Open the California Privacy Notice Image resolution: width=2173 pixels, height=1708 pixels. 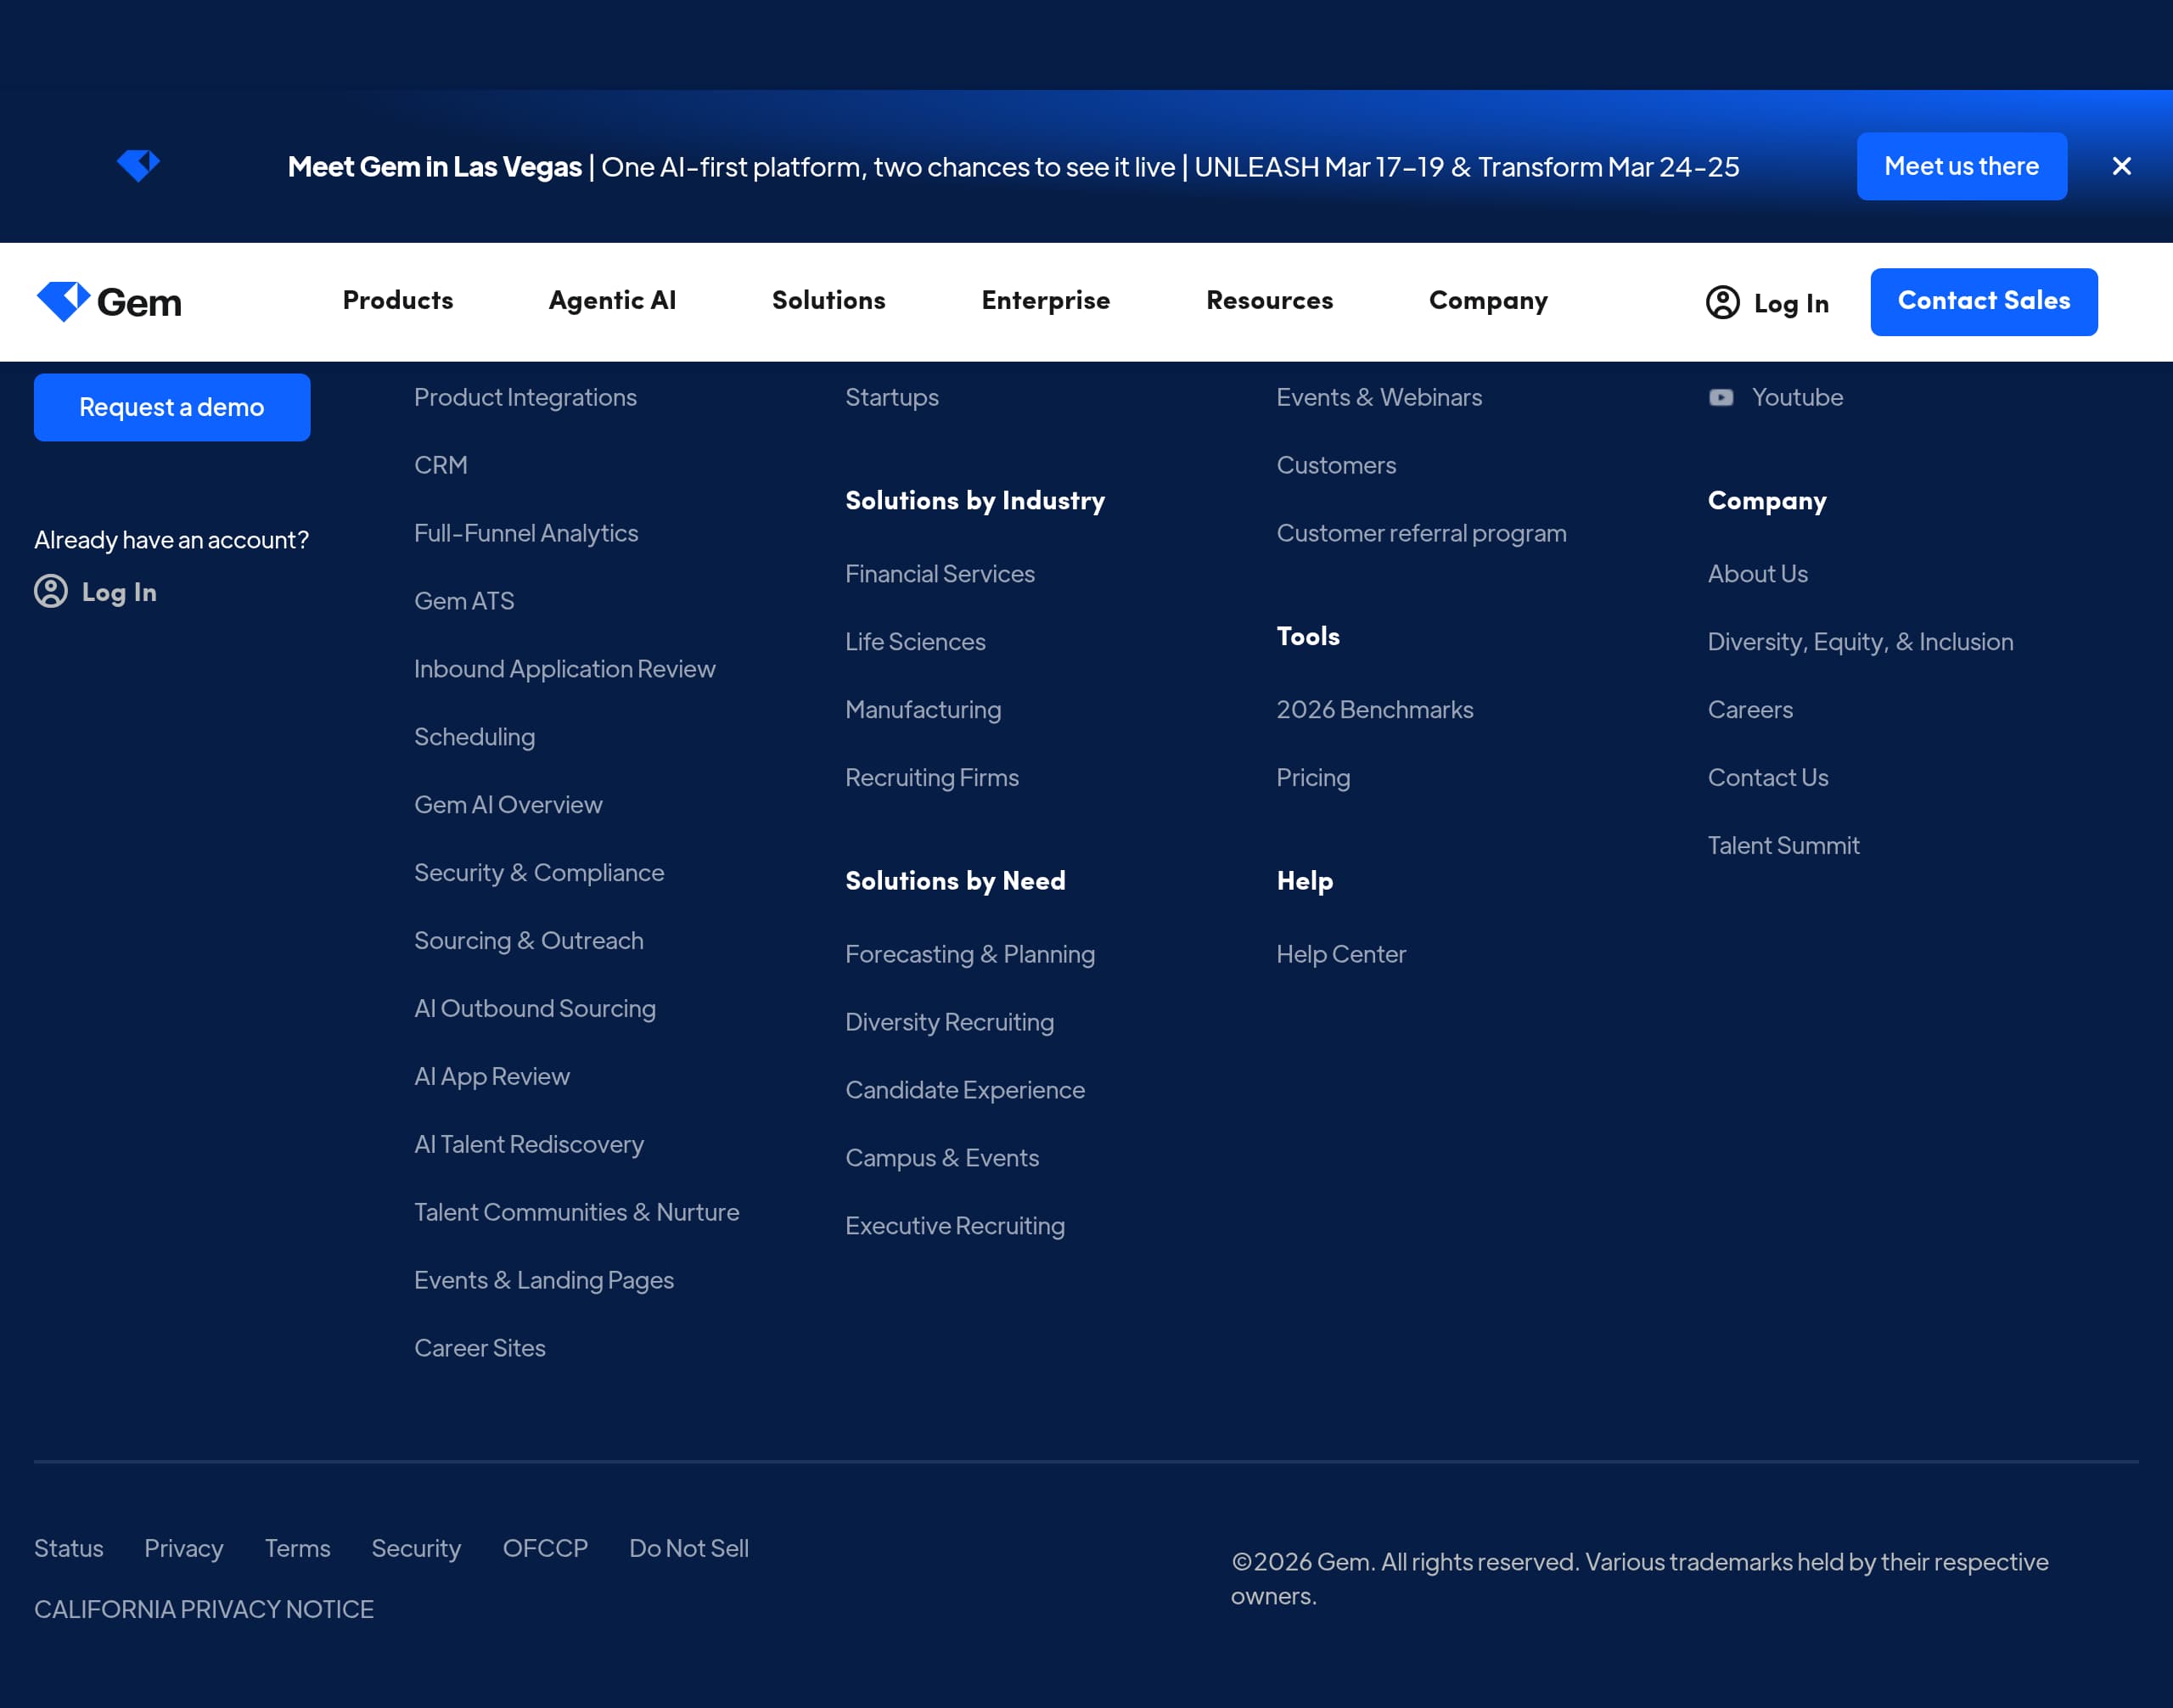click(204, 1609)
